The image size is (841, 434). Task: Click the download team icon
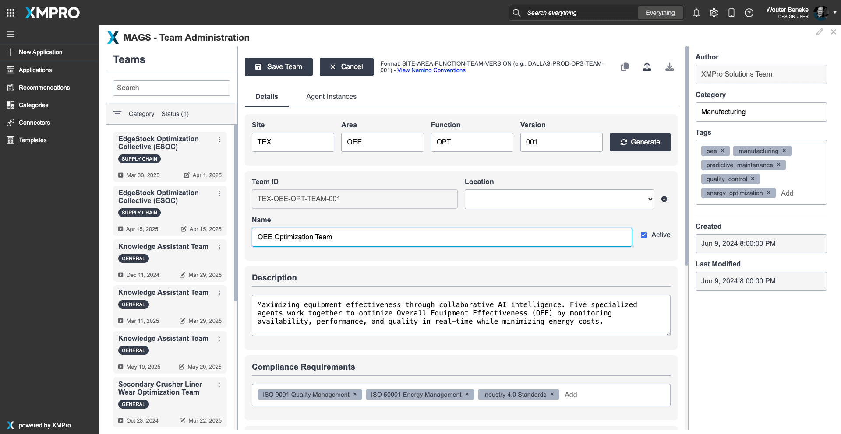tap(669, 67)
